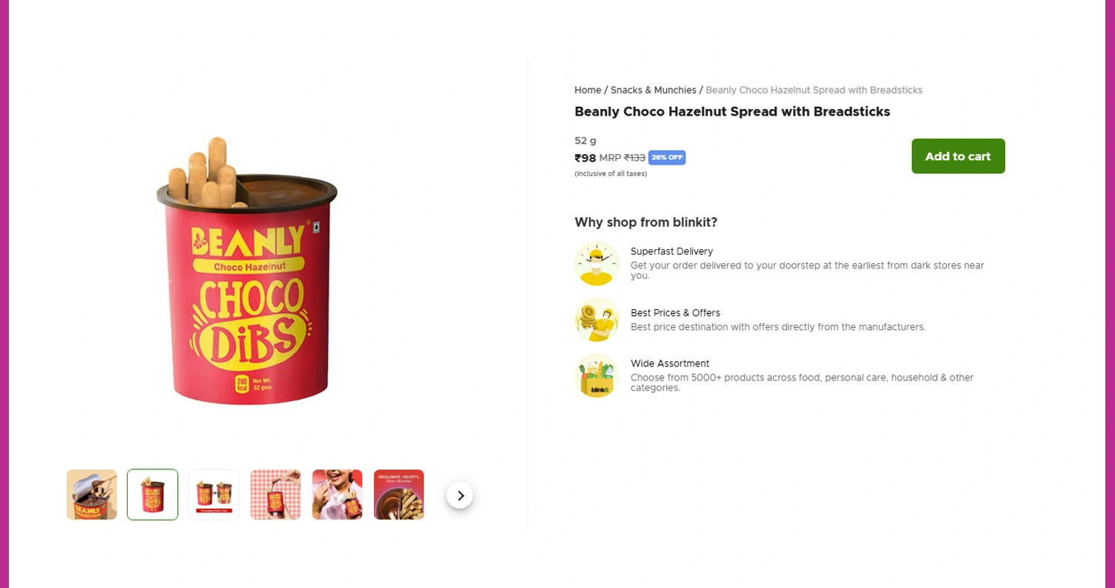The image size is (1115, 588).
Task: View the third thumbnail with two cups
Action: (x=214, y=495)
